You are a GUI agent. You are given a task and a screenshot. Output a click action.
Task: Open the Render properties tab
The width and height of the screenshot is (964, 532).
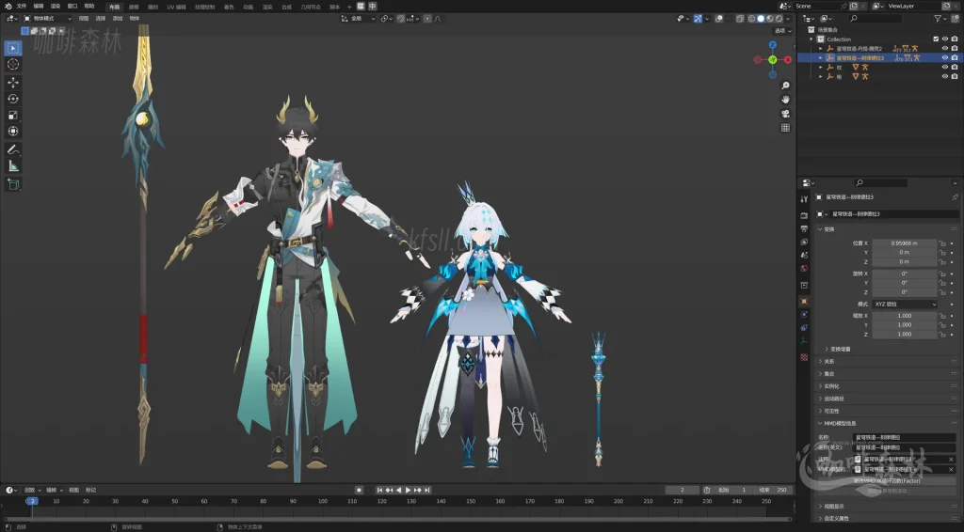pos(804,215)
